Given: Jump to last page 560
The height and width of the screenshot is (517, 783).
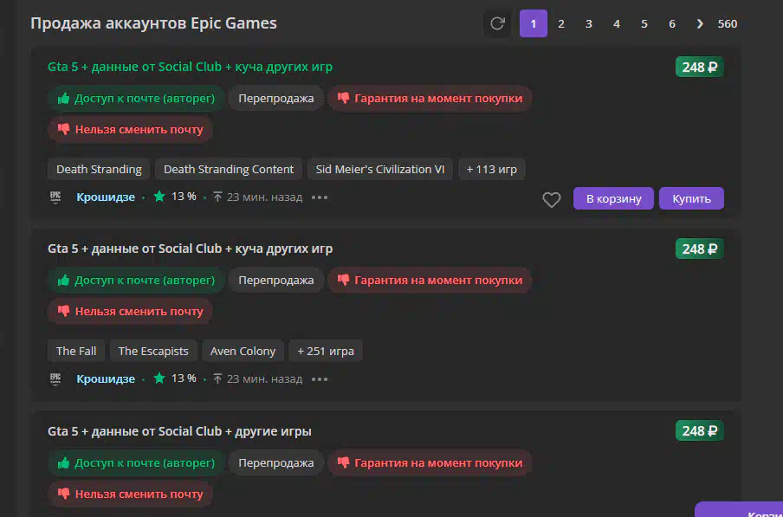Looking at the screenshot, I should coord(727,23).
